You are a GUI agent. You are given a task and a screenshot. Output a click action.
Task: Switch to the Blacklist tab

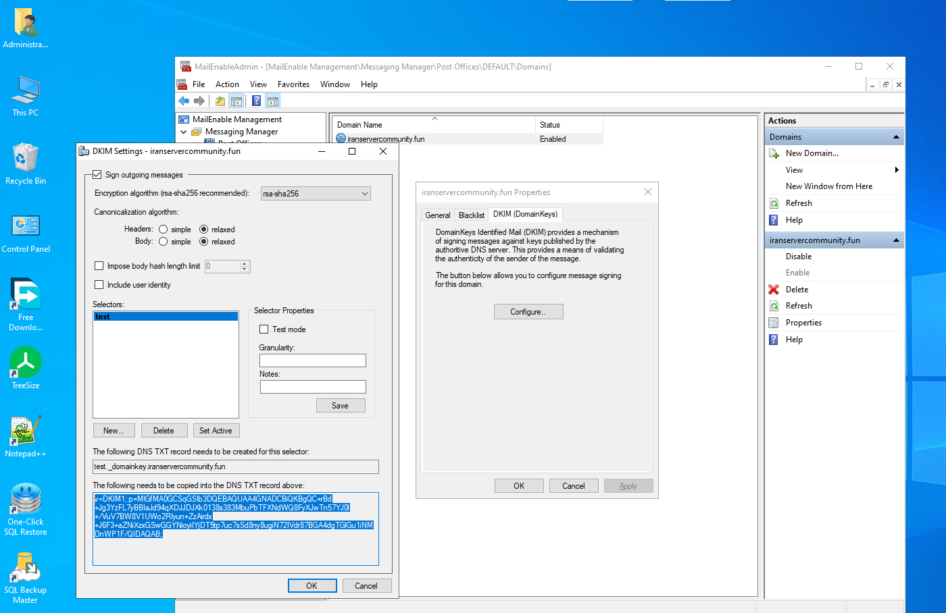click(x=471, y=215)
